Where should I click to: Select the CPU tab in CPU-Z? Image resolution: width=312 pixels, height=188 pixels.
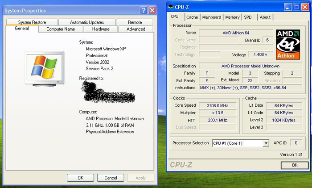[x=175, y=17]
